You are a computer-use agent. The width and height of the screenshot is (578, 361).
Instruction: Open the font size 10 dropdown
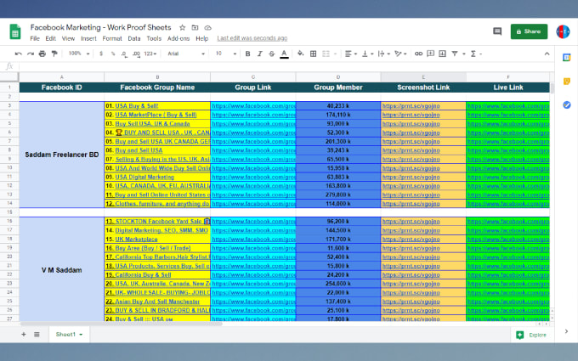tap(225, 54)
